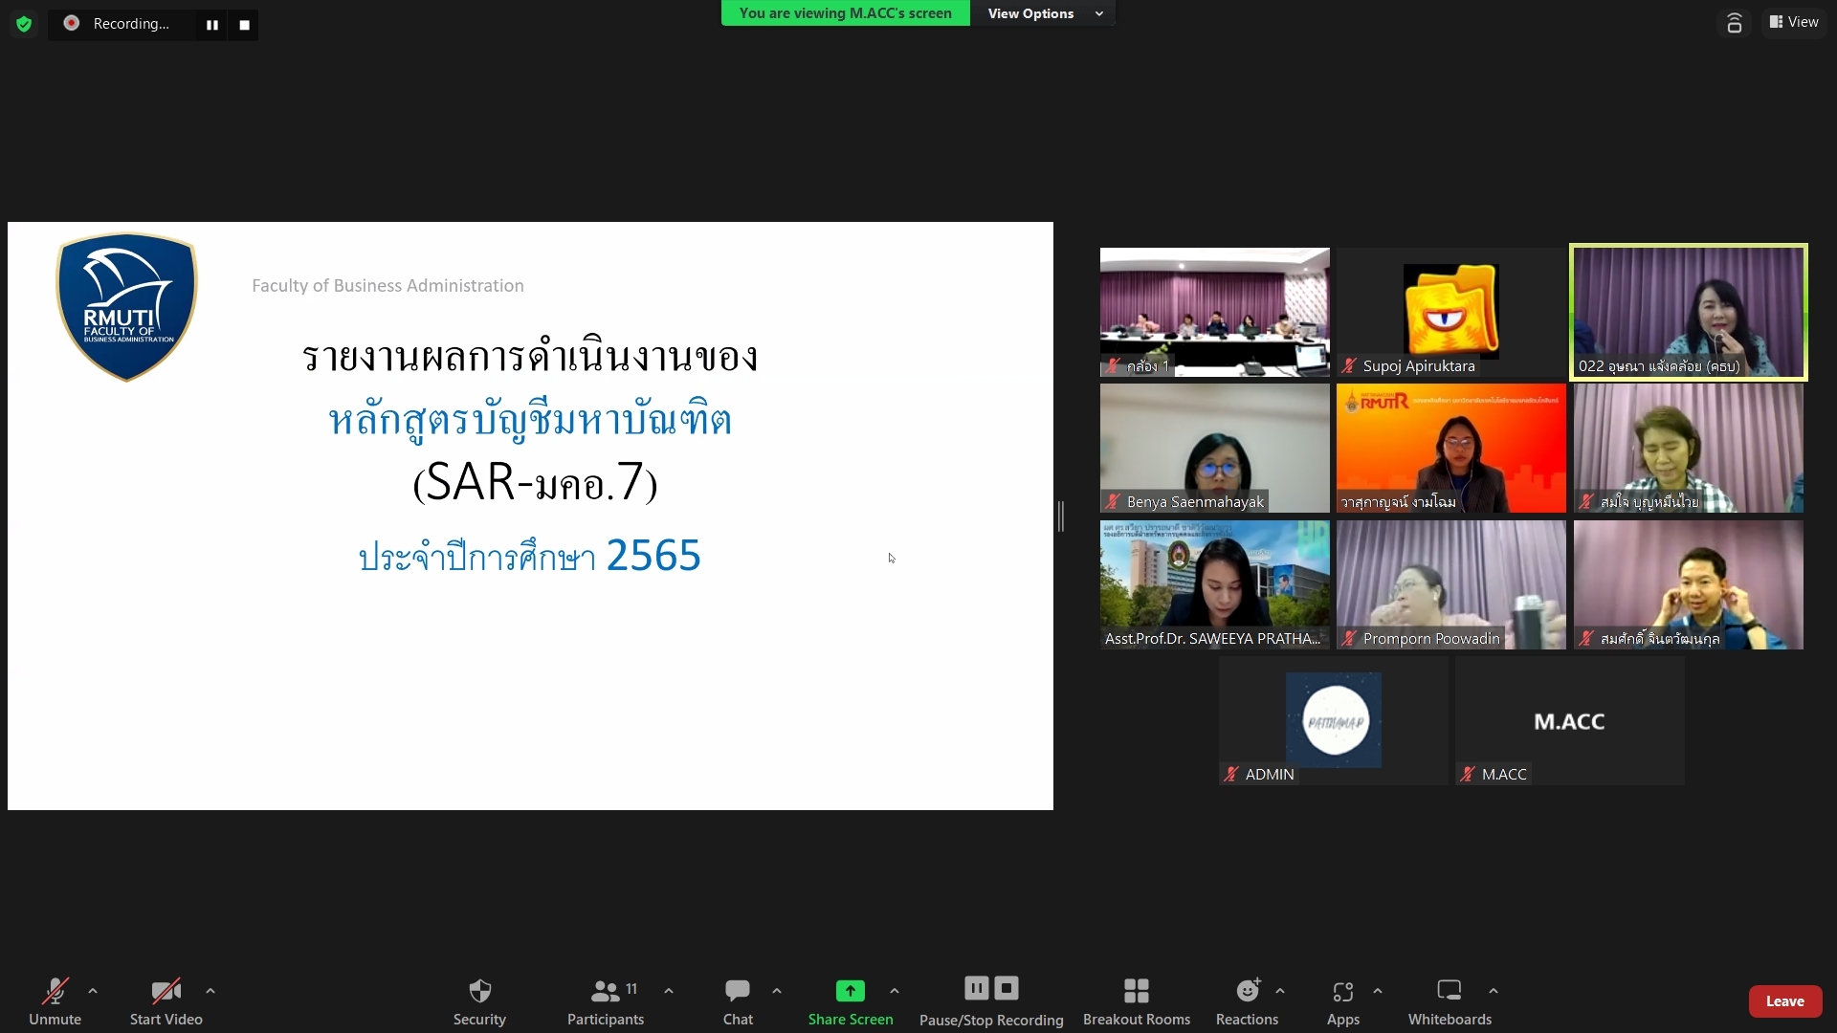Unmute the microphone
Screen dimensions: 1837x1033
point(55,1001)
